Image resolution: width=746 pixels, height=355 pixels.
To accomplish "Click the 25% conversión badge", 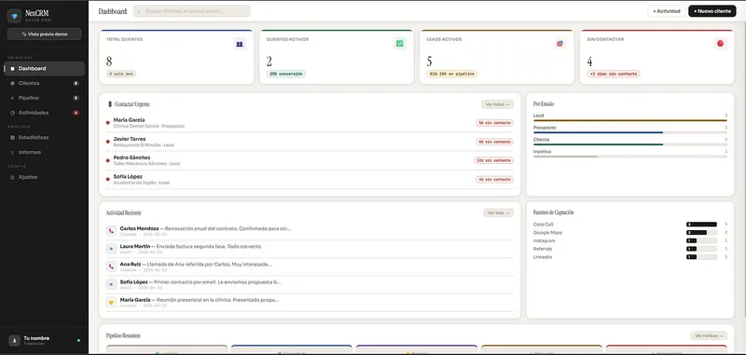I will (x=286, y=74).
